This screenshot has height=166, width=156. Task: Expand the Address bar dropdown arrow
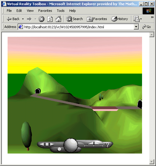tap(136, 27)
